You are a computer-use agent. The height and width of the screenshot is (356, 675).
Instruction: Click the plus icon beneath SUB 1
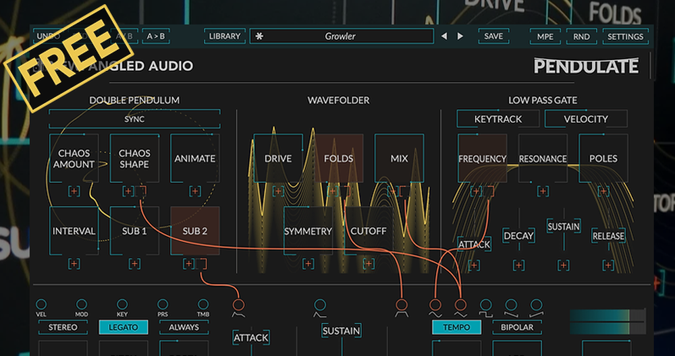(134, 264)
